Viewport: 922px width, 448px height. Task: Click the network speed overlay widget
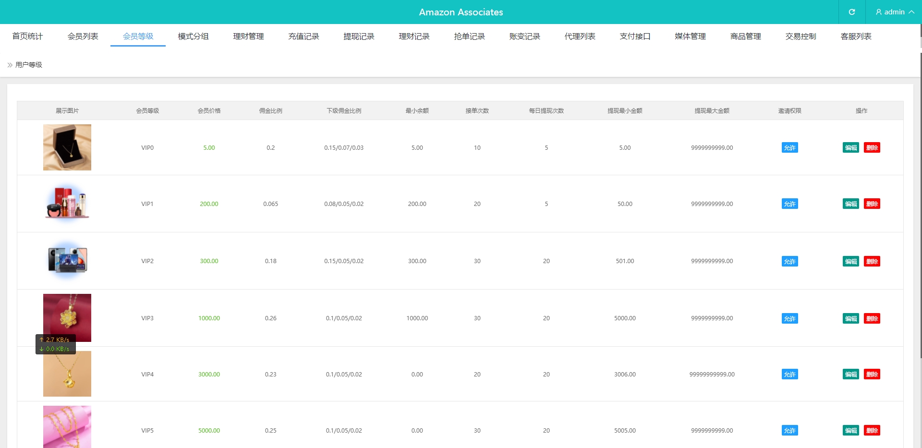tap(56, 344)
